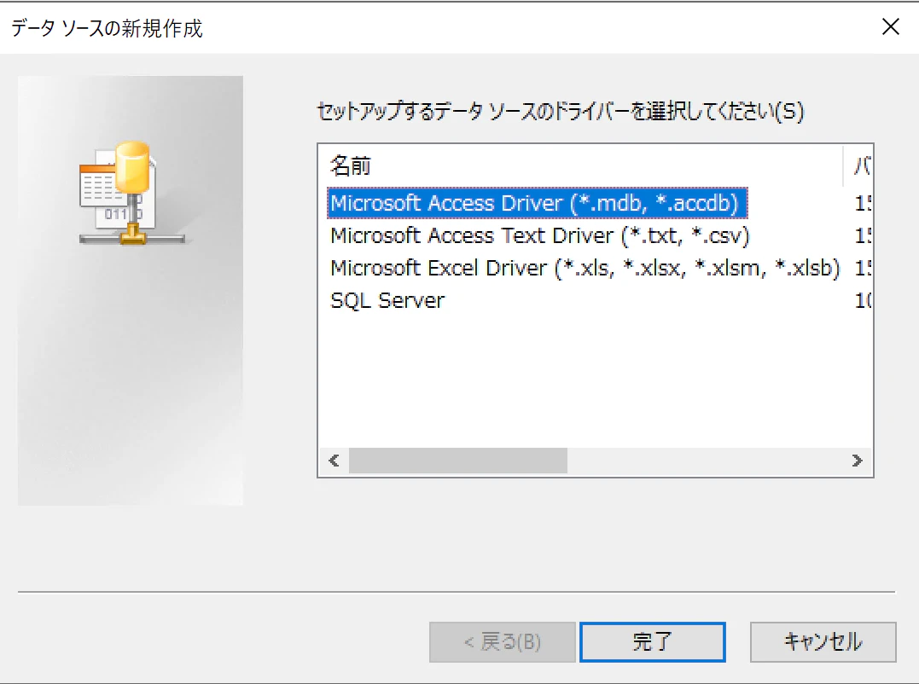Image resolution: width=919 pixels, height=684 pixels.
Task: Pick the Microsoft Excel Driver entry
Action: (585, 268)
